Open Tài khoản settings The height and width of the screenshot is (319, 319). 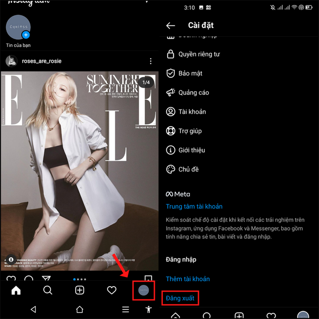coord(239,112)
